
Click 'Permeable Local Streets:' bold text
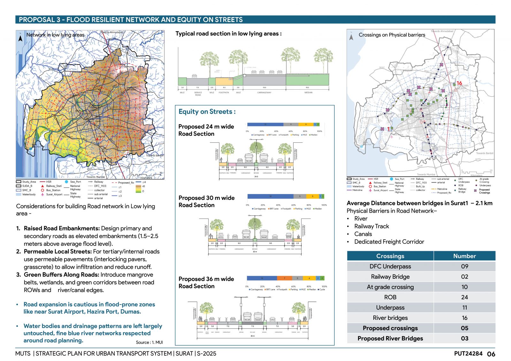point(57,252)
